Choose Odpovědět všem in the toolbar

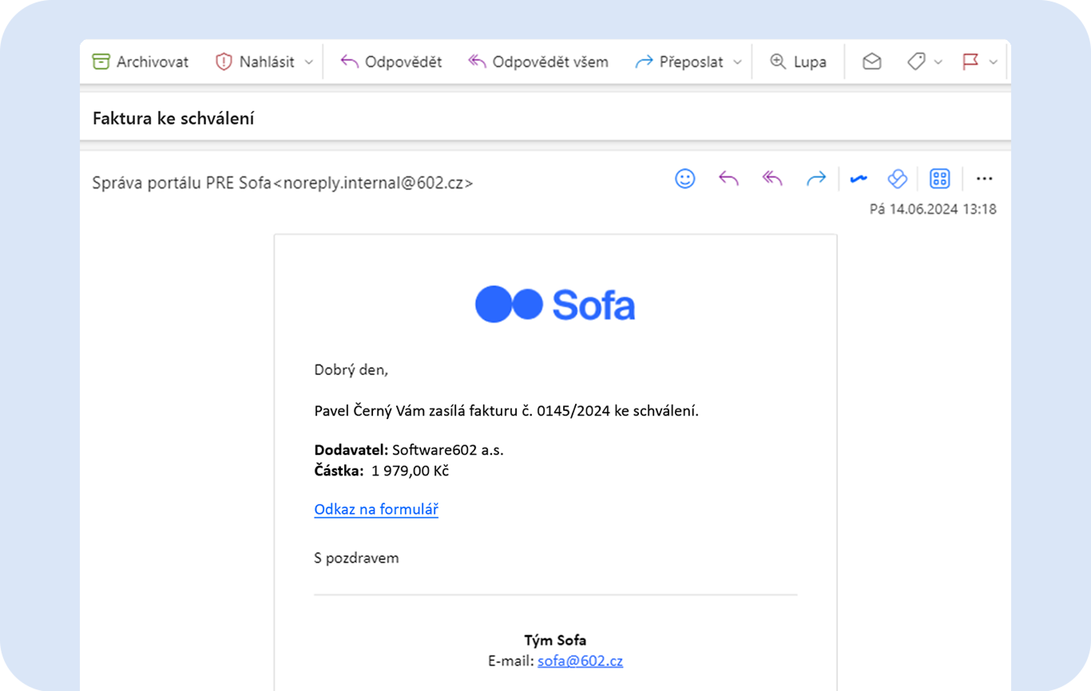[x=538, y=61]
